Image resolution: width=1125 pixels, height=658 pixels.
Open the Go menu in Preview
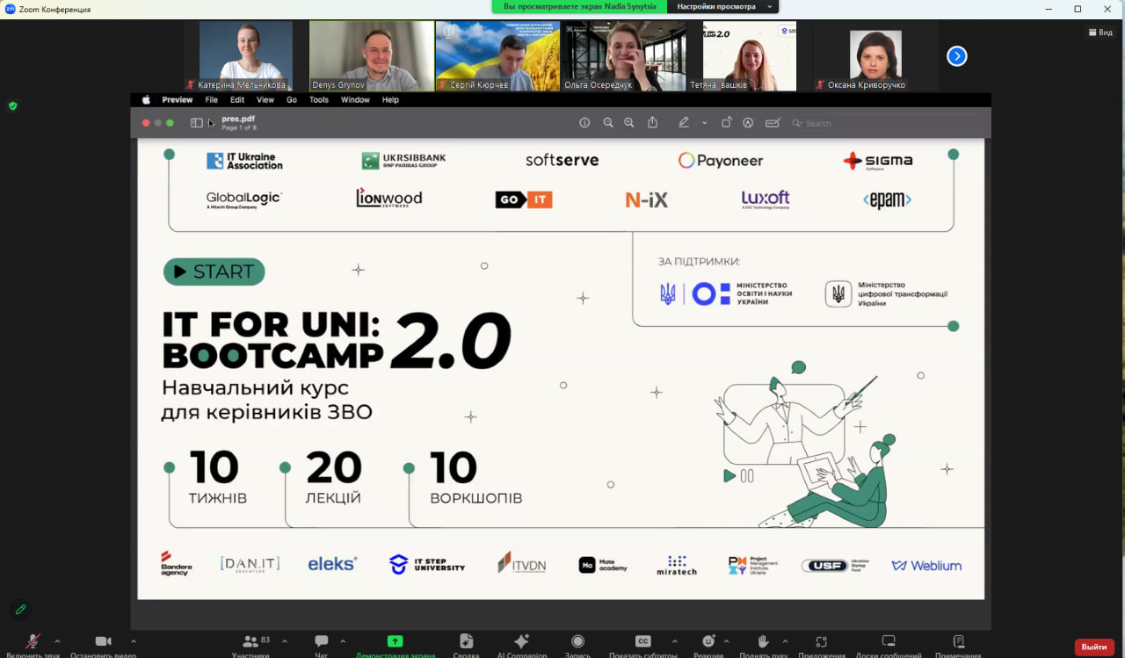pos(292,100)
